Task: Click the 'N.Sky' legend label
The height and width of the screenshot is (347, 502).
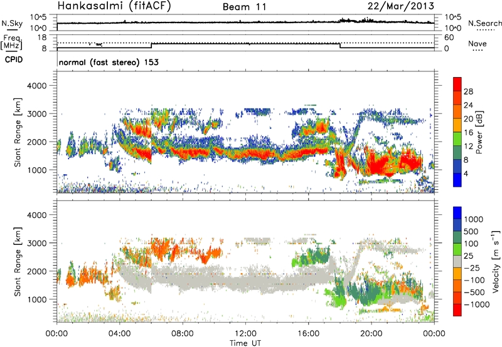Action: [12, 24]
